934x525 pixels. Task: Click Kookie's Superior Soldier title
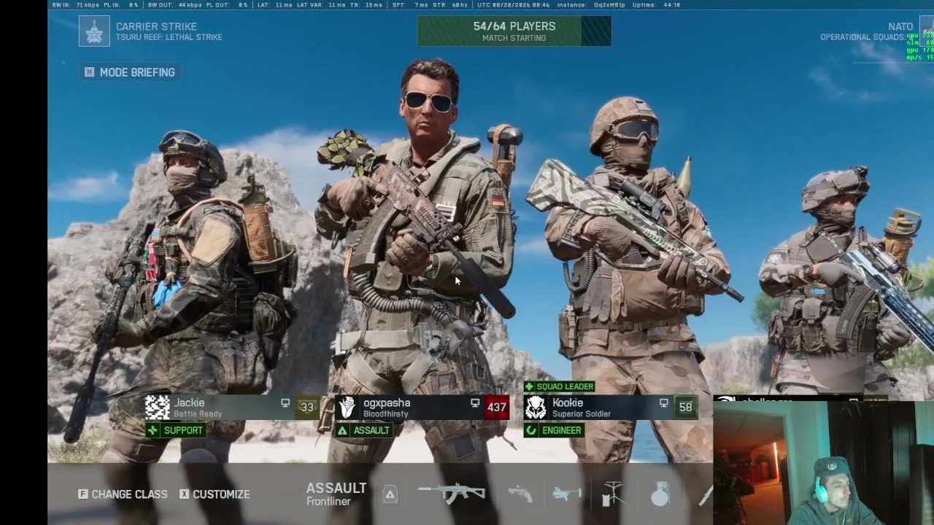tap(582, 414)
